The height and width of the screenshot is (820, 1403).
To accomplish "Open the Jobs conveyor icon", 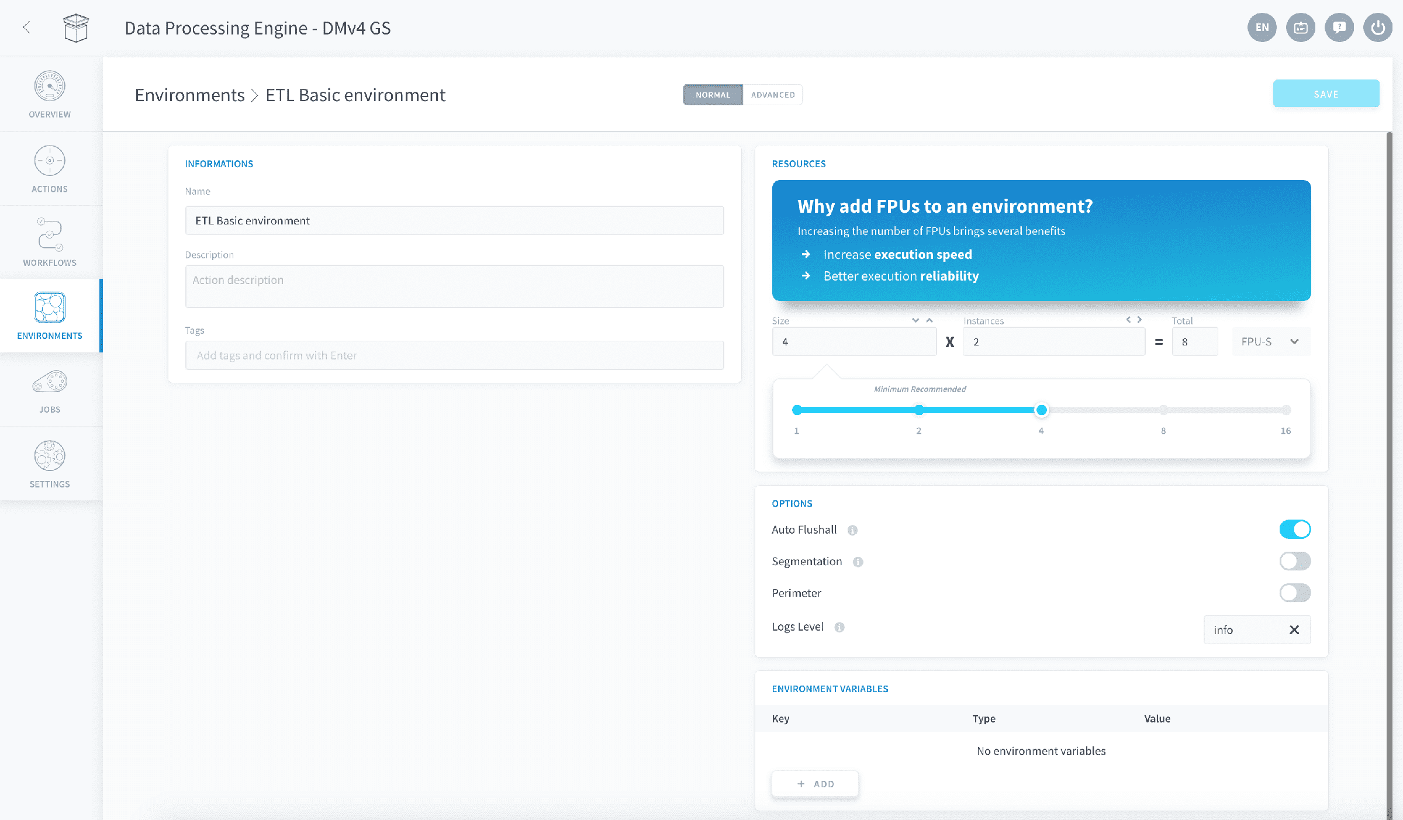I will click(50, 382).
